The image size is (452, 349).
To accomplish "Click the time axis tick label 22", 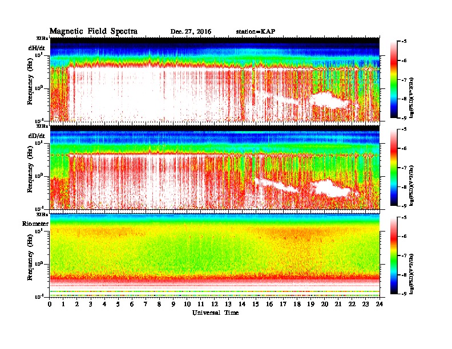I will [352, 304].
